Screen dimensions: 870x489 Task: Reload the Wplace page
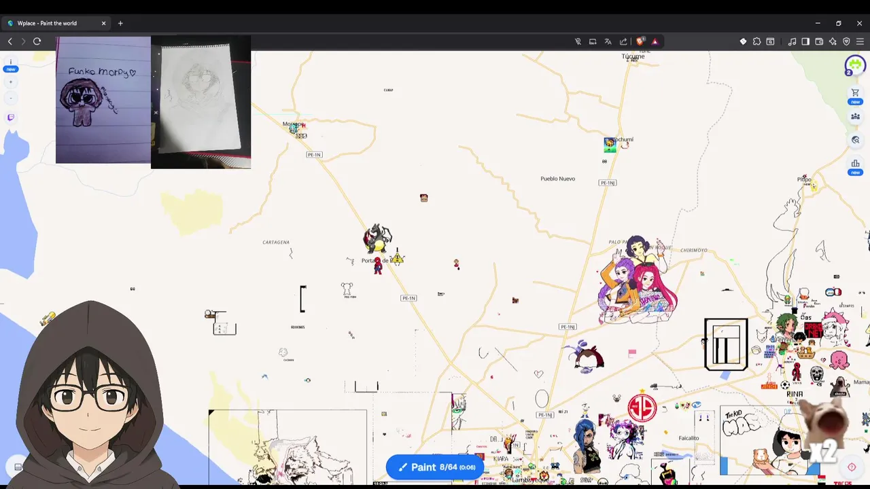[37, 41]
